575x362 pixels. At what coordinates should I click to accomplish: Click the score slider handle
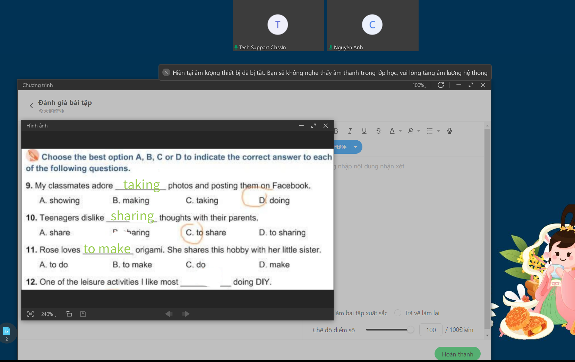click(410, 330)
